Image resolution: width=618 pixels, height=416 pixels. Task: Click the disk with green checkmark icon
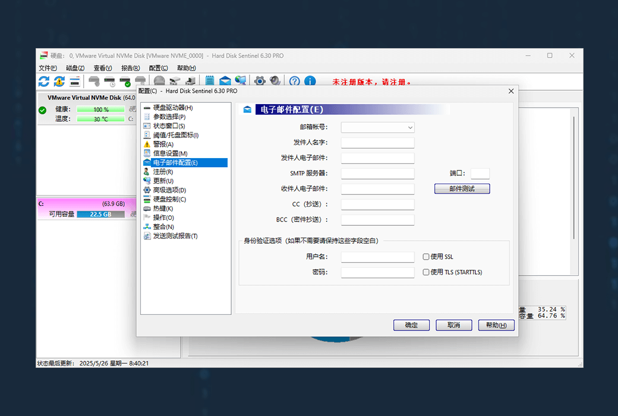[125, 81]
